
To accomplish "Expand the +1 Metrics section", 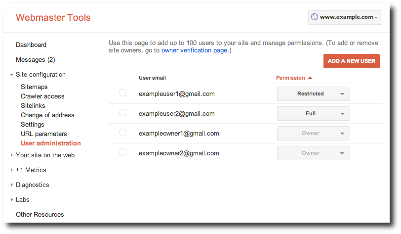I will tap(11, 170).
